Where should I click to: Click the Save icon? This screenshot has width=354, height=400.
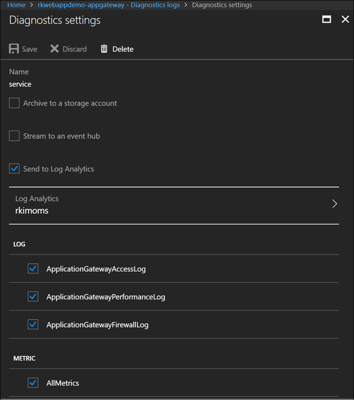pyautogui.click(x=13, y=48)
